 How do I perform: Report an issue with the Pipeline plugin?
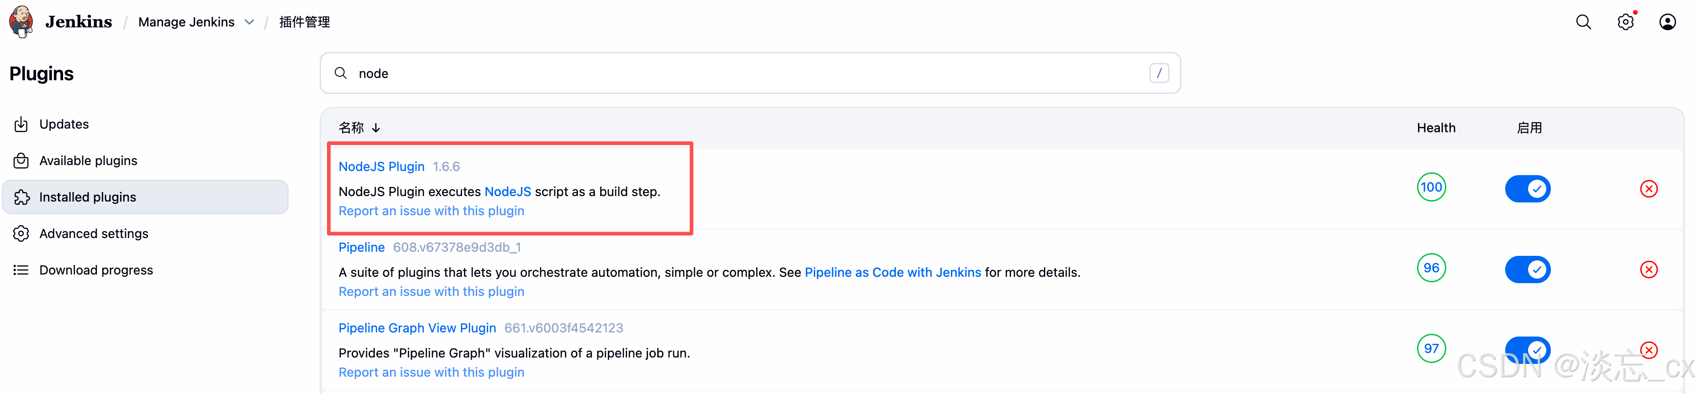(x=432, y=291)
